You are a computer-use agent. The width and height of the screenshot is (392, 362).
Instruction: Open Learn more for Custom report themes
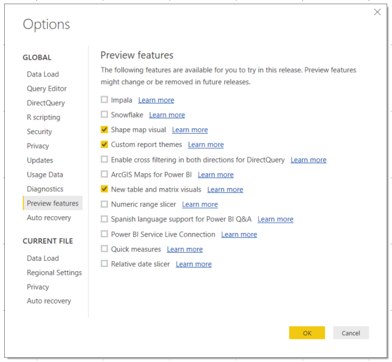pyautogui.click(x=206, y=145)
